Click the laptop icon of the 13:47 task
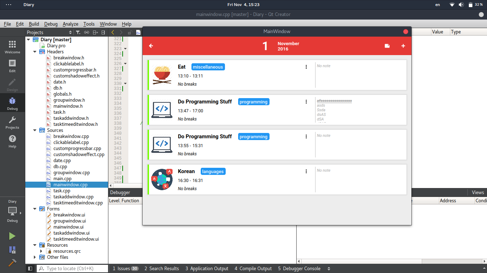487x273 pixels. tap(162, 110)
